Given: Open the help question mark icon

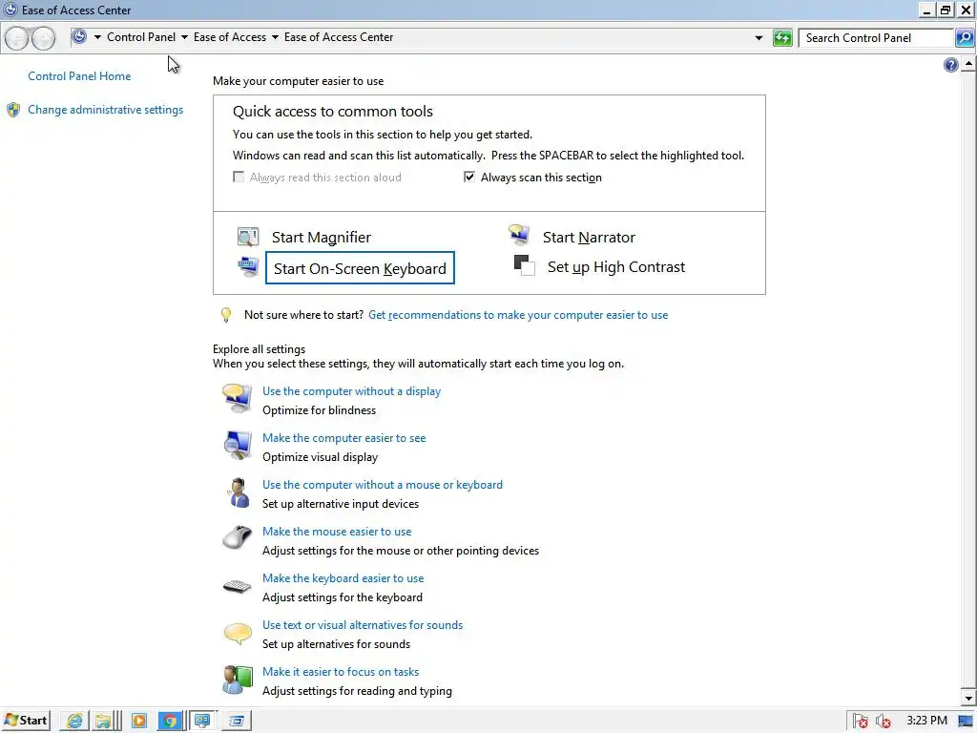Looking at the screenshot, I should 951,65.
